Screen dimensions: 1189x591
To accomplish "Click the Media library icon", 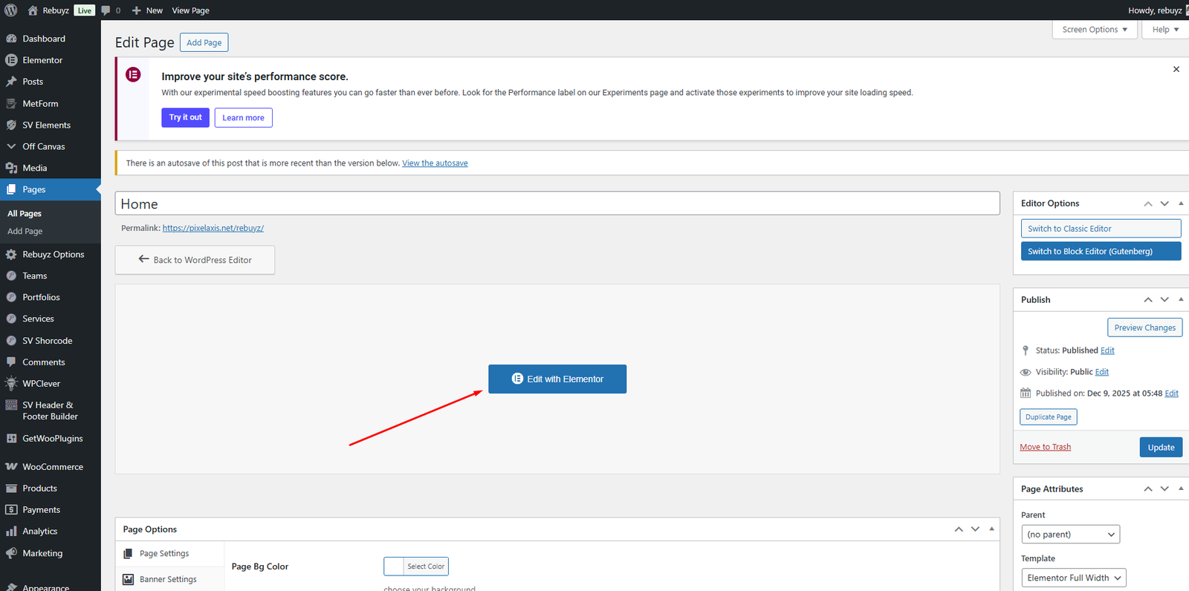I will 11,168.
